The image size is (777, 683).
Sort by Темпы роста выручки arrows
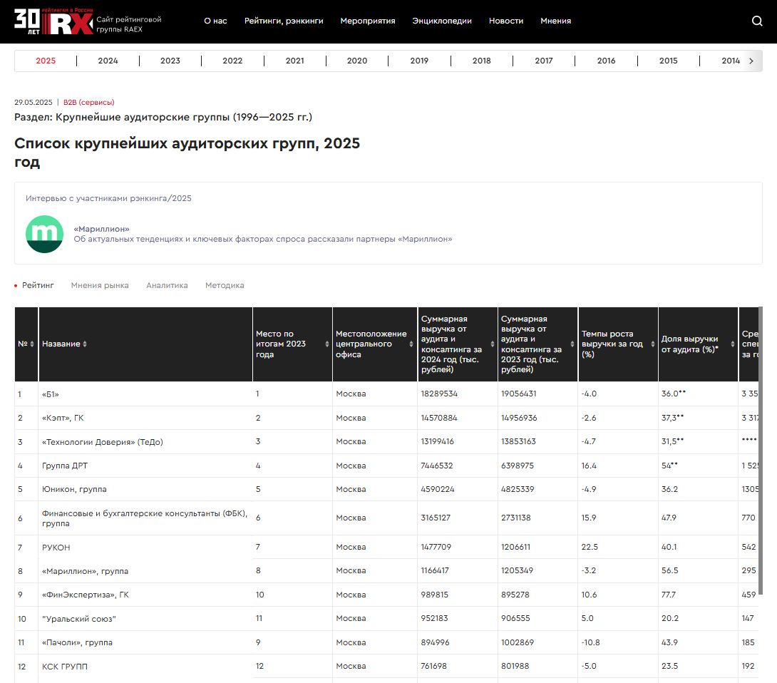click(x=653, y=344)
